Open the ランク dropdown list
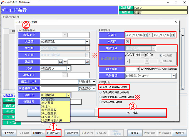 click(x=69, y=68)
